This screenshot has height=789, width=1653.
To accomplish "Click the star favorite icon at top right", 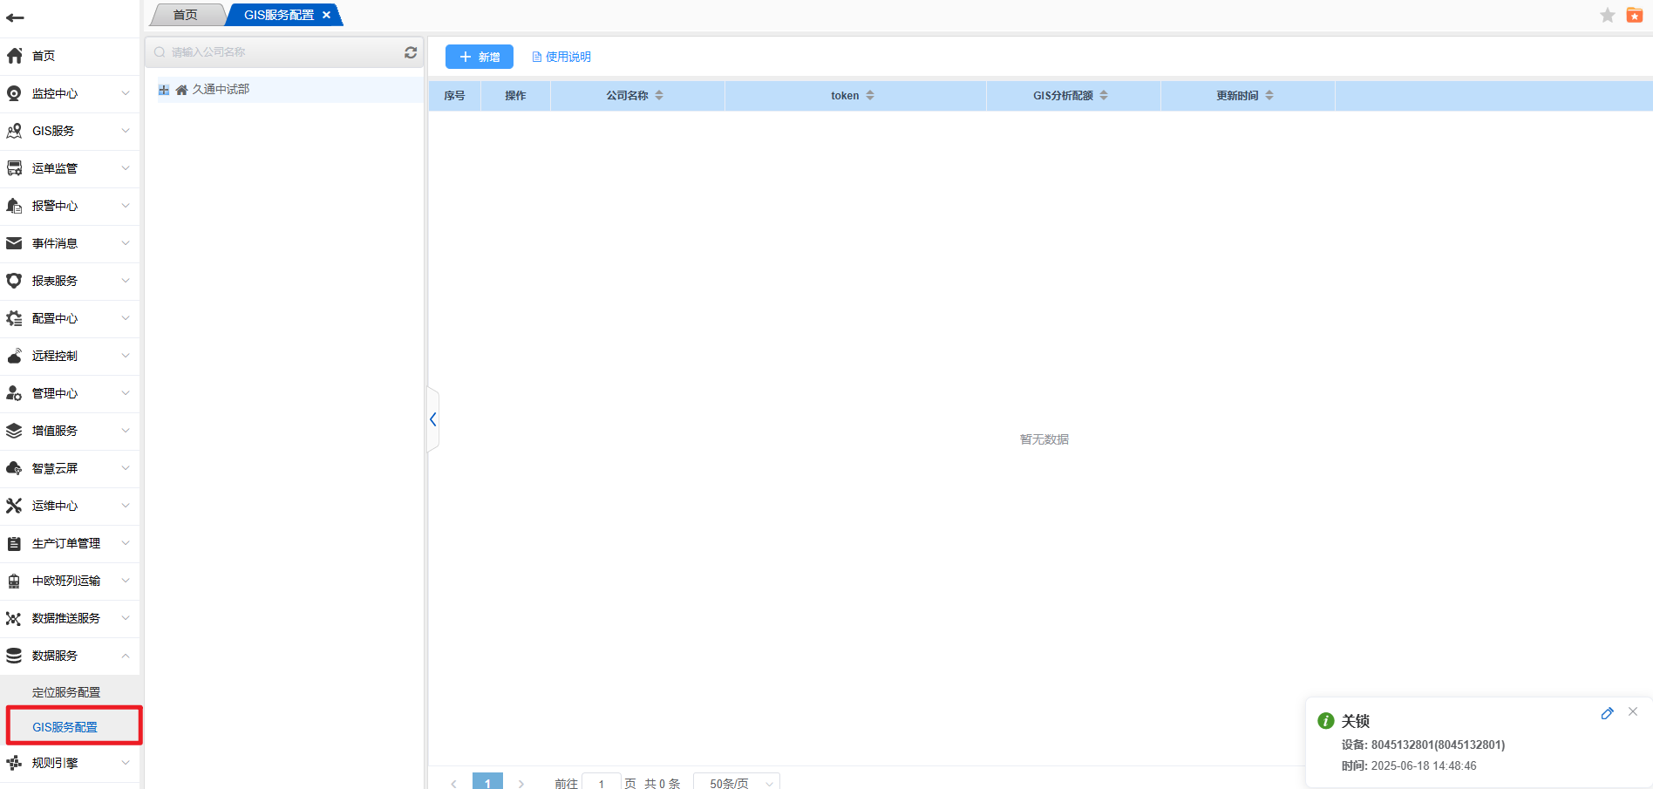I will click(x=1608, y=15).
